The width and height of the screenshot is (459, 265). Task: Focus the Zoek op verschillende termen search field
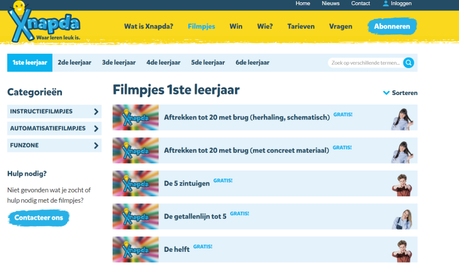pos(365,63)
